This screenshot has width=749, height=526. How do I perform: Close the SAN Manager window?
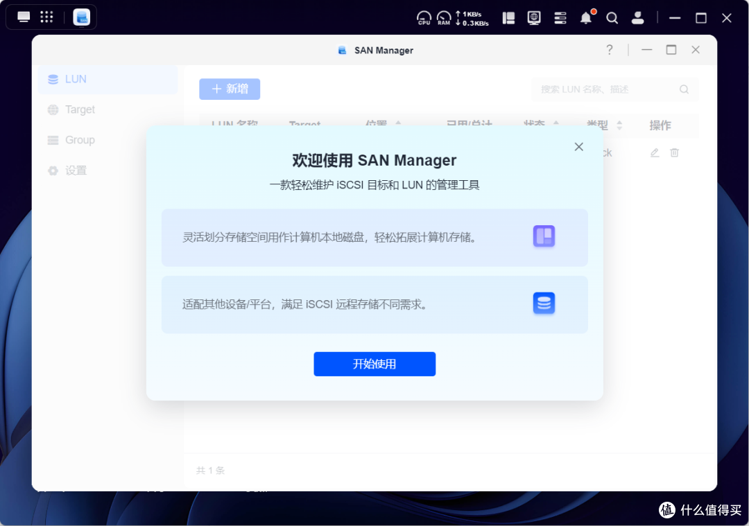[696, 50]
